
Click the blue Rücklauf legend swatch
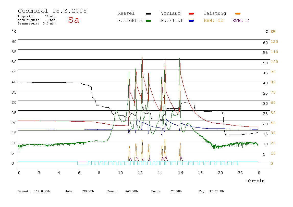(191, 21)
